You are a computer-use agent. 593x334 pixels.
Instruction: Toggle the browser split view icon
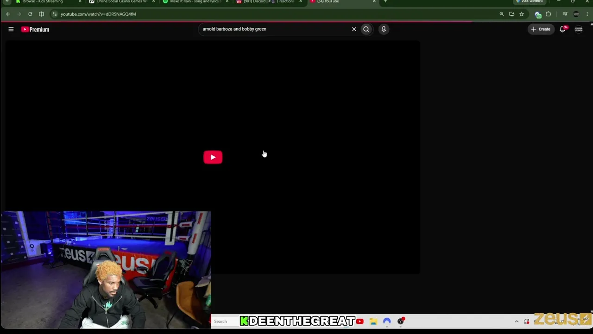[x=41, y=14]
